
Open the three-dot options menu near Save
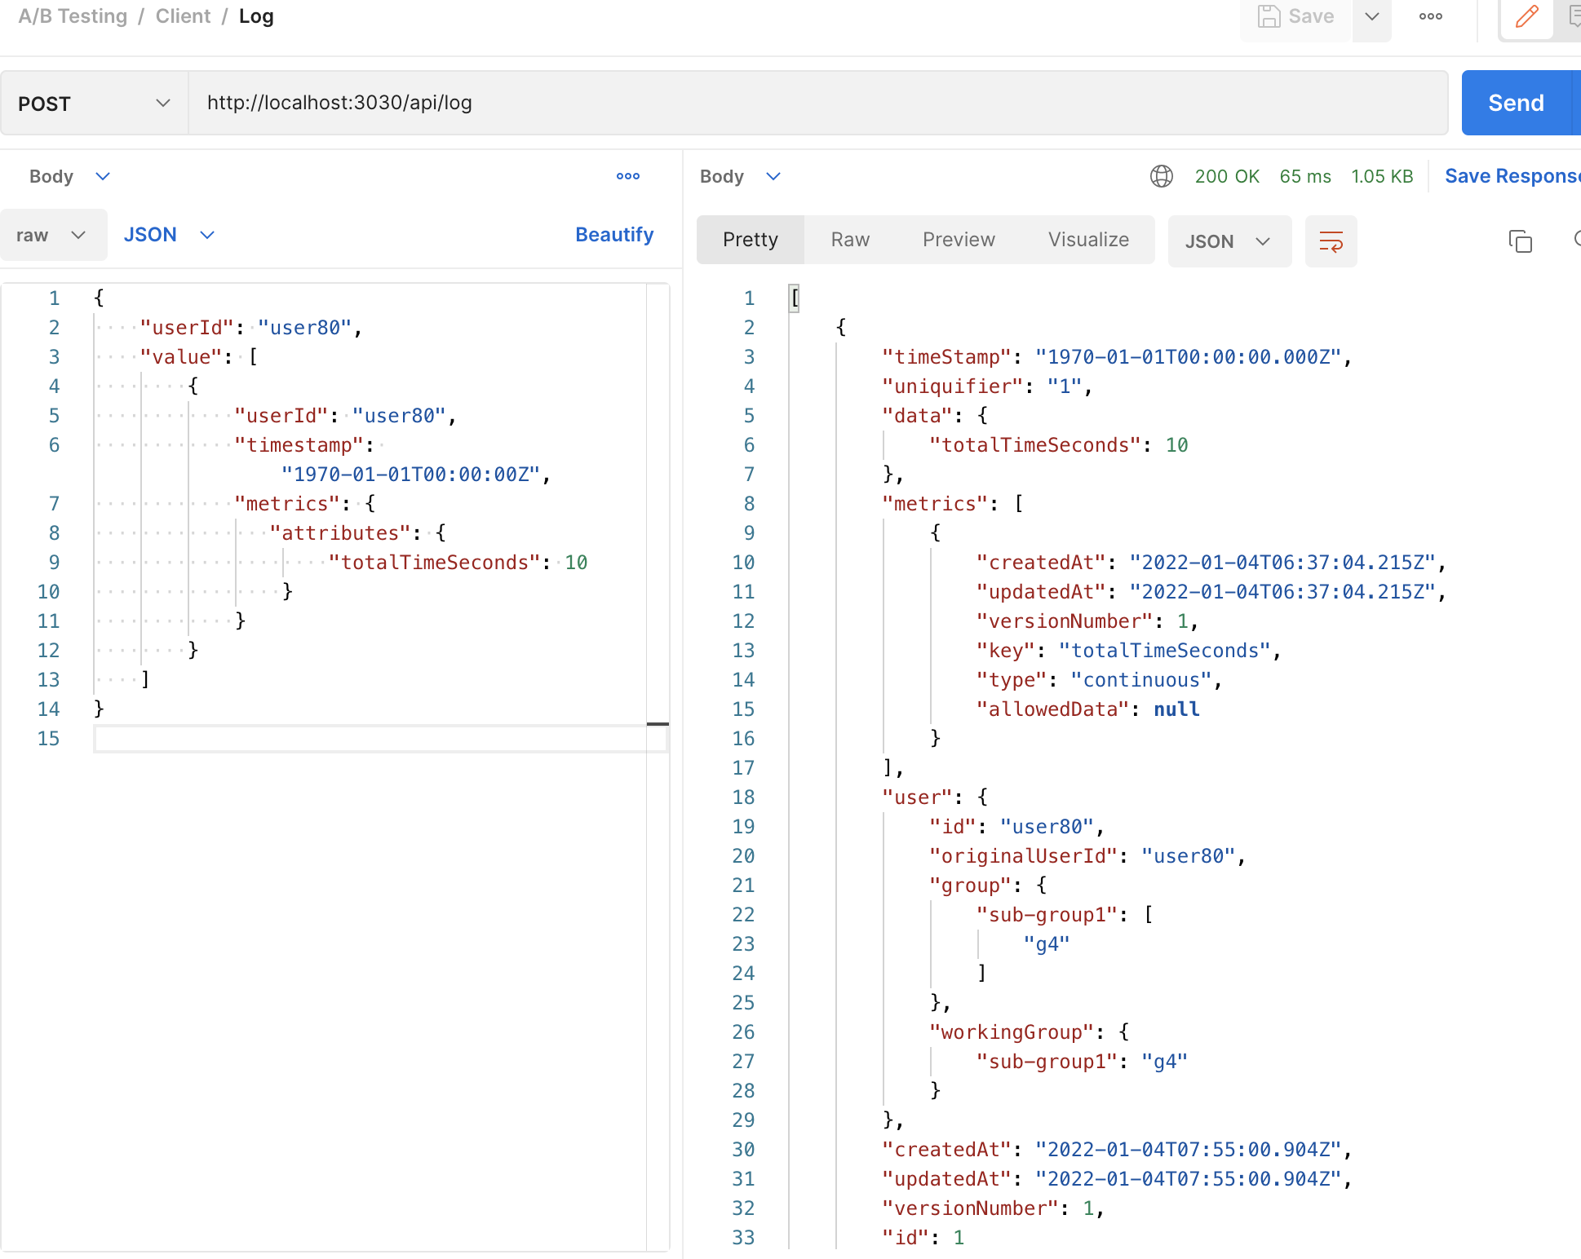click(1429, 15)
